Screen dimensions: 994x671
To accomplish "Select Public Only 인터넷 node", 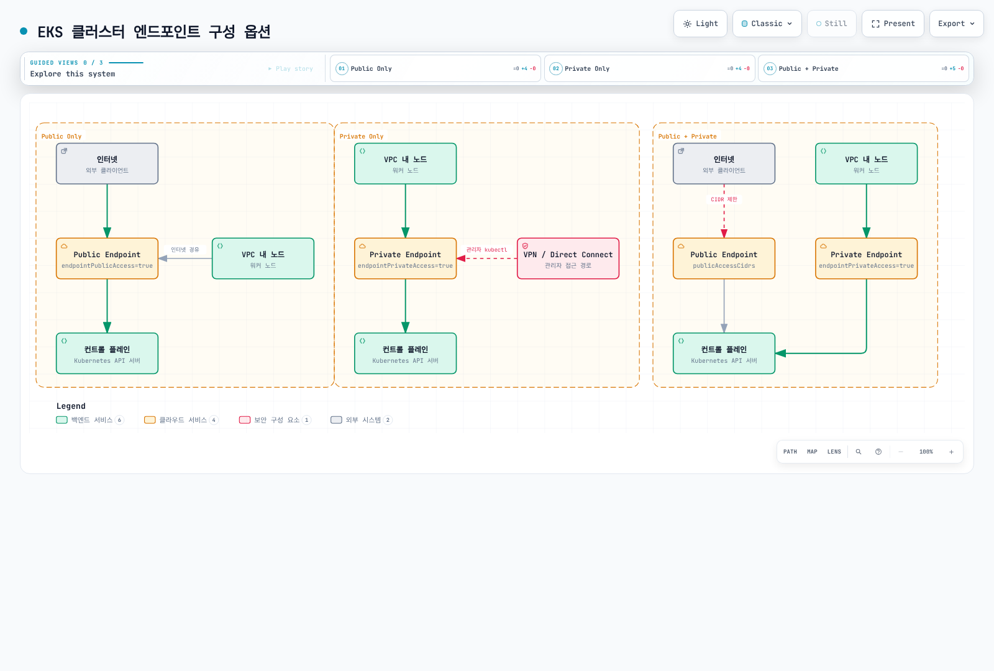I will point(107,163).
